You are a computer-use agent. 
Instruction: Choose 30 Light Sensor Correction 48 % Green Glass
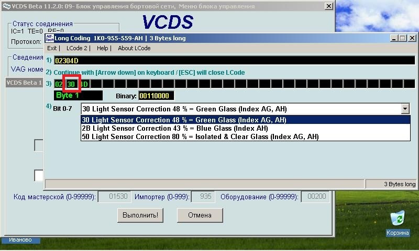pyautogui.click(x=245, y=120)
